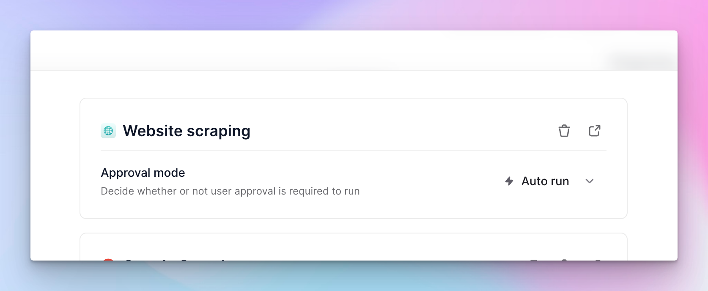The image size is (708, 291).
Task: Open Website scraping in new window
Action: [x=594, y=131]
